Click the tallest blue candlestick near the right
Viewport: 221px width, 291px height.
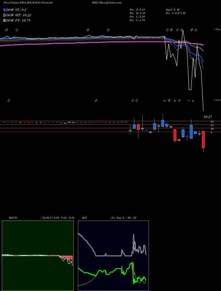click(x=191, y=132)
